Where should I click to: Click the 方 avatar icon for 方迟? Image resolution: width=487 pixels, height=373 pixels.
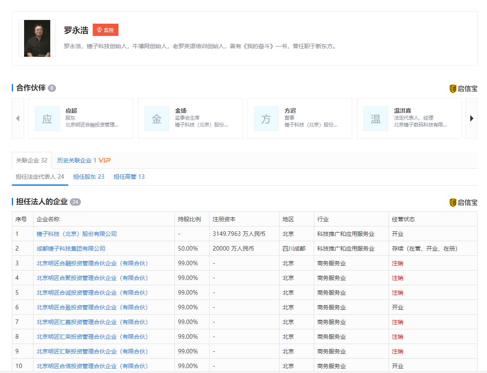[x=266, y=119]
